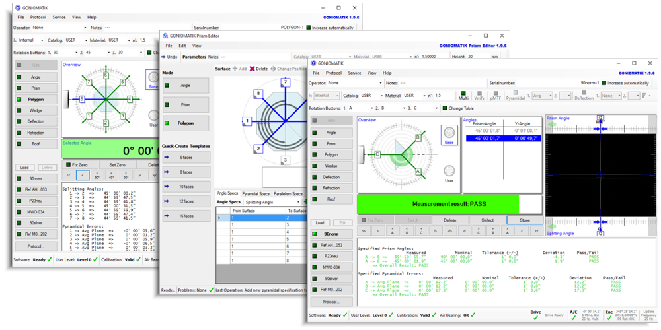Click the >|< center button in front window
This screenshot has width=661, height=330.
[x=449, y=230]
